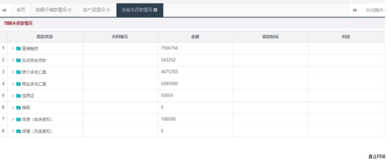391x161 pixels.
Task: Close the 各银行借款情况 tab
Action: (70, 10)
